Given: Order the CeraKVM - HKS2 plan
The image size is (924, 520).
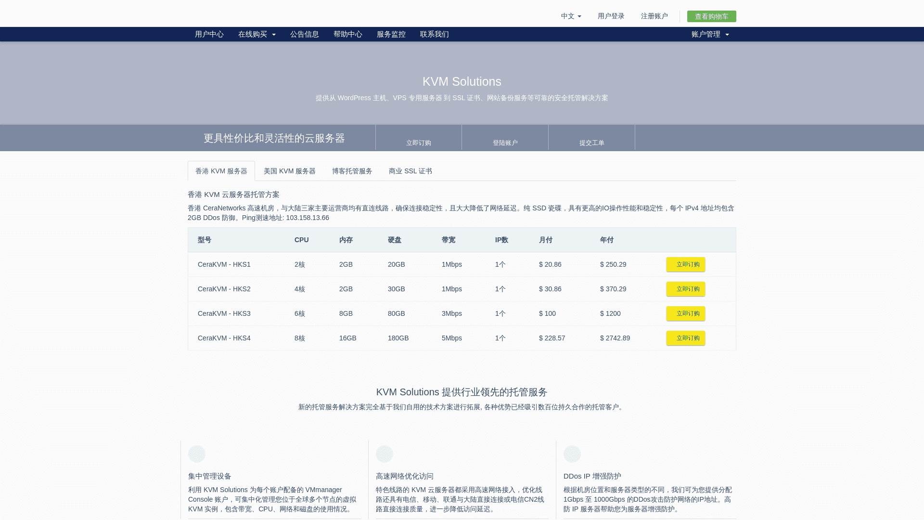Looking at the screenshot, I should pyautogui.click(x=685, y=289).
